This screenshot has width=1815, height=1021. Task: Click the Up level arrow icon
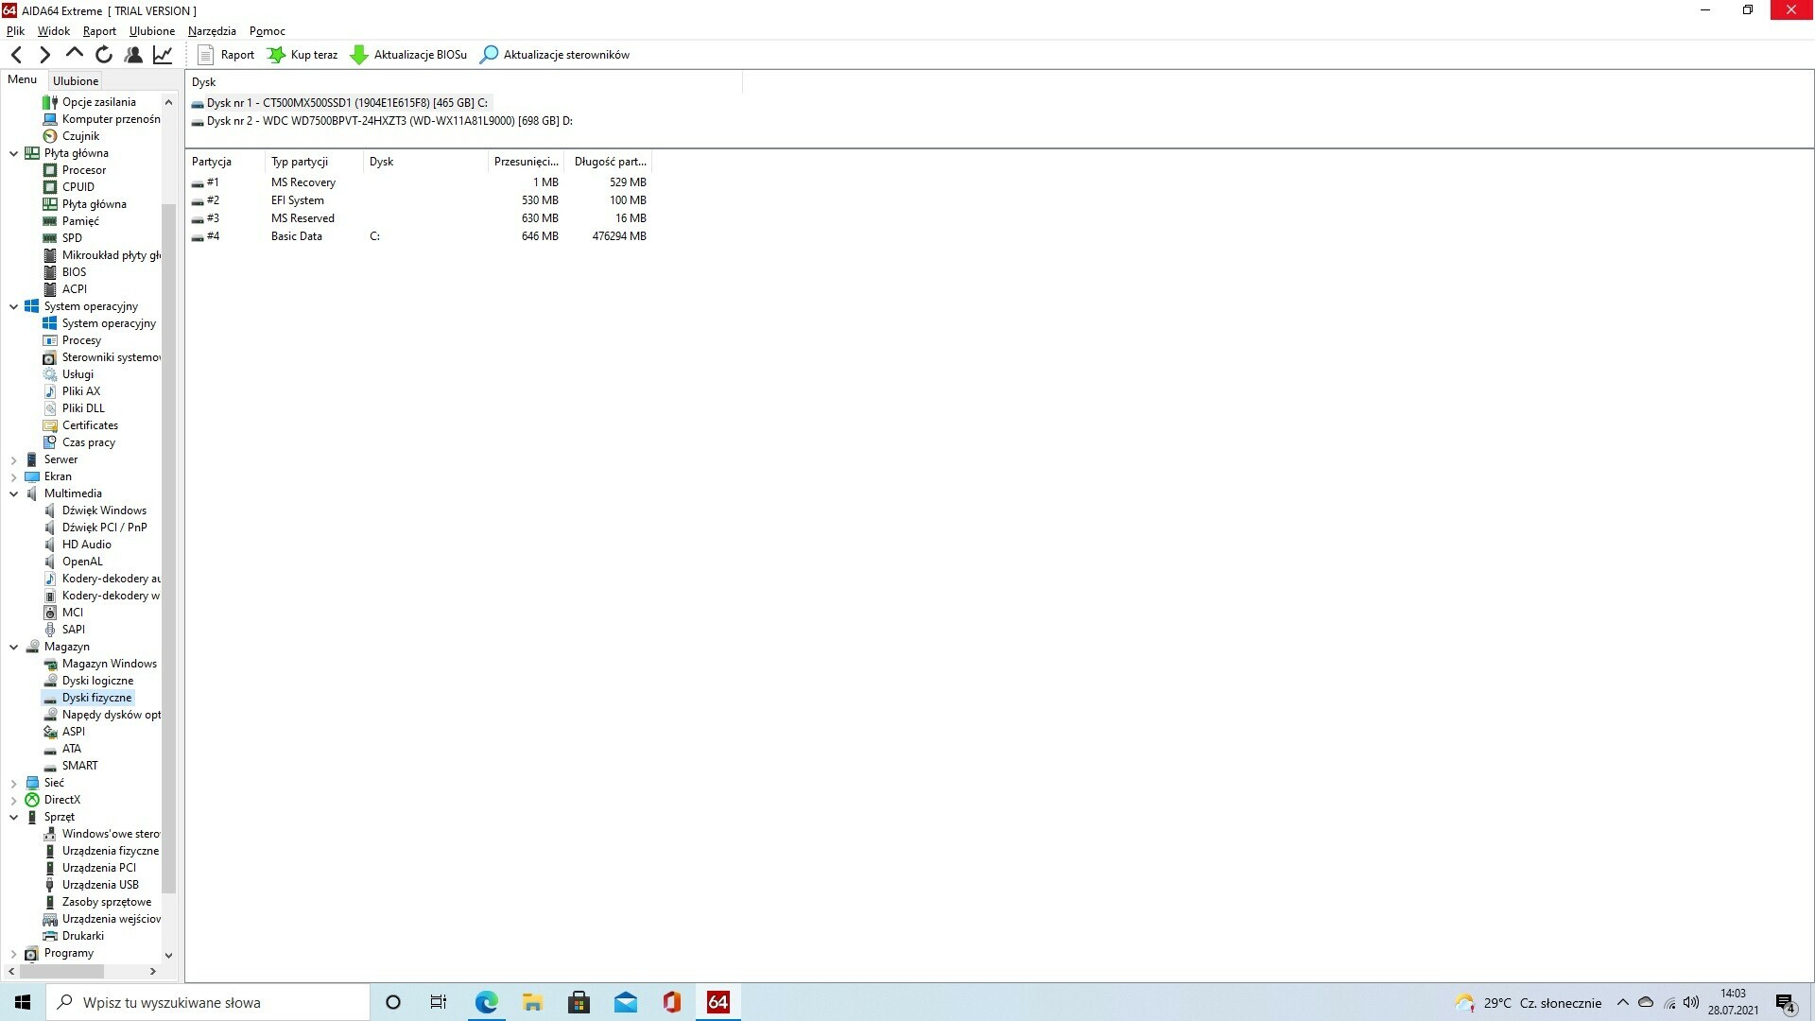click(x=74, y=53)
